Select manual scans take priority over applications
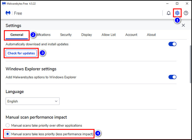 [8, 125]
